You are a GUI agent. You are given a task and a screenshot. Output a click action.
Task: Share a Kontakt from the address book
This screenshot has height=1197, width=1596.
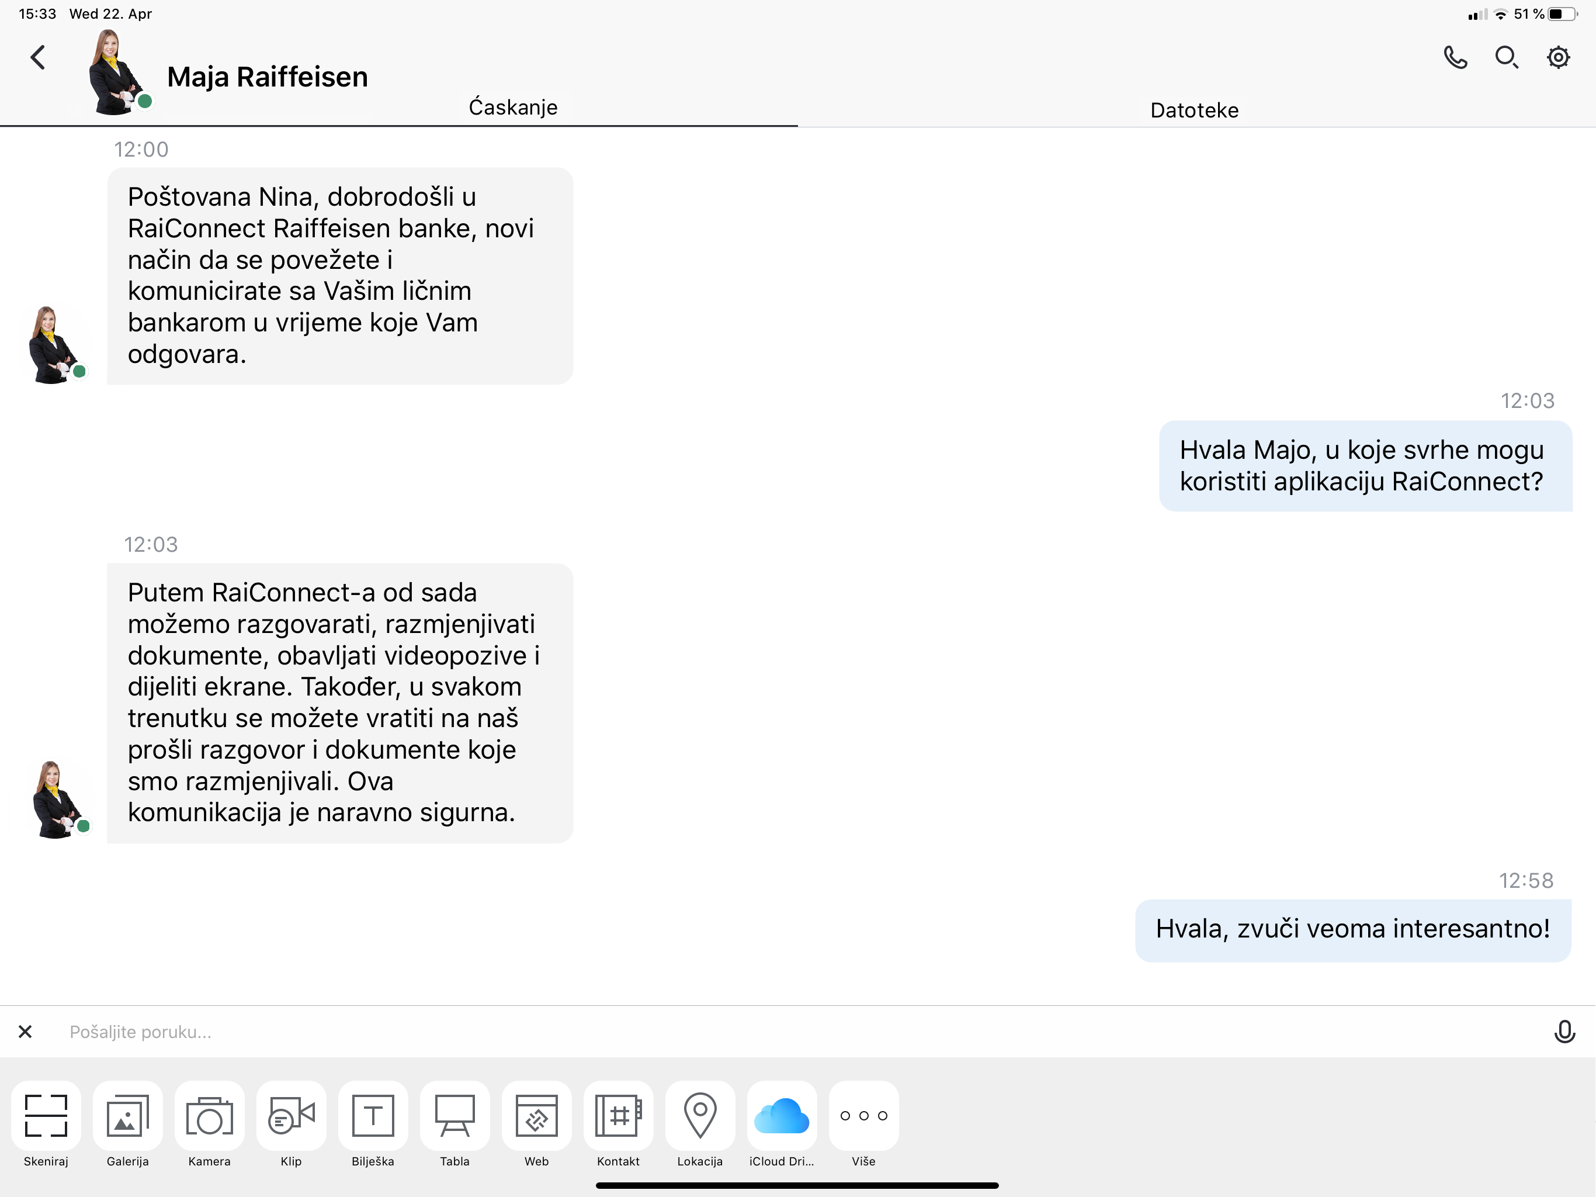pyautogui.click(x=618, y=1115)
